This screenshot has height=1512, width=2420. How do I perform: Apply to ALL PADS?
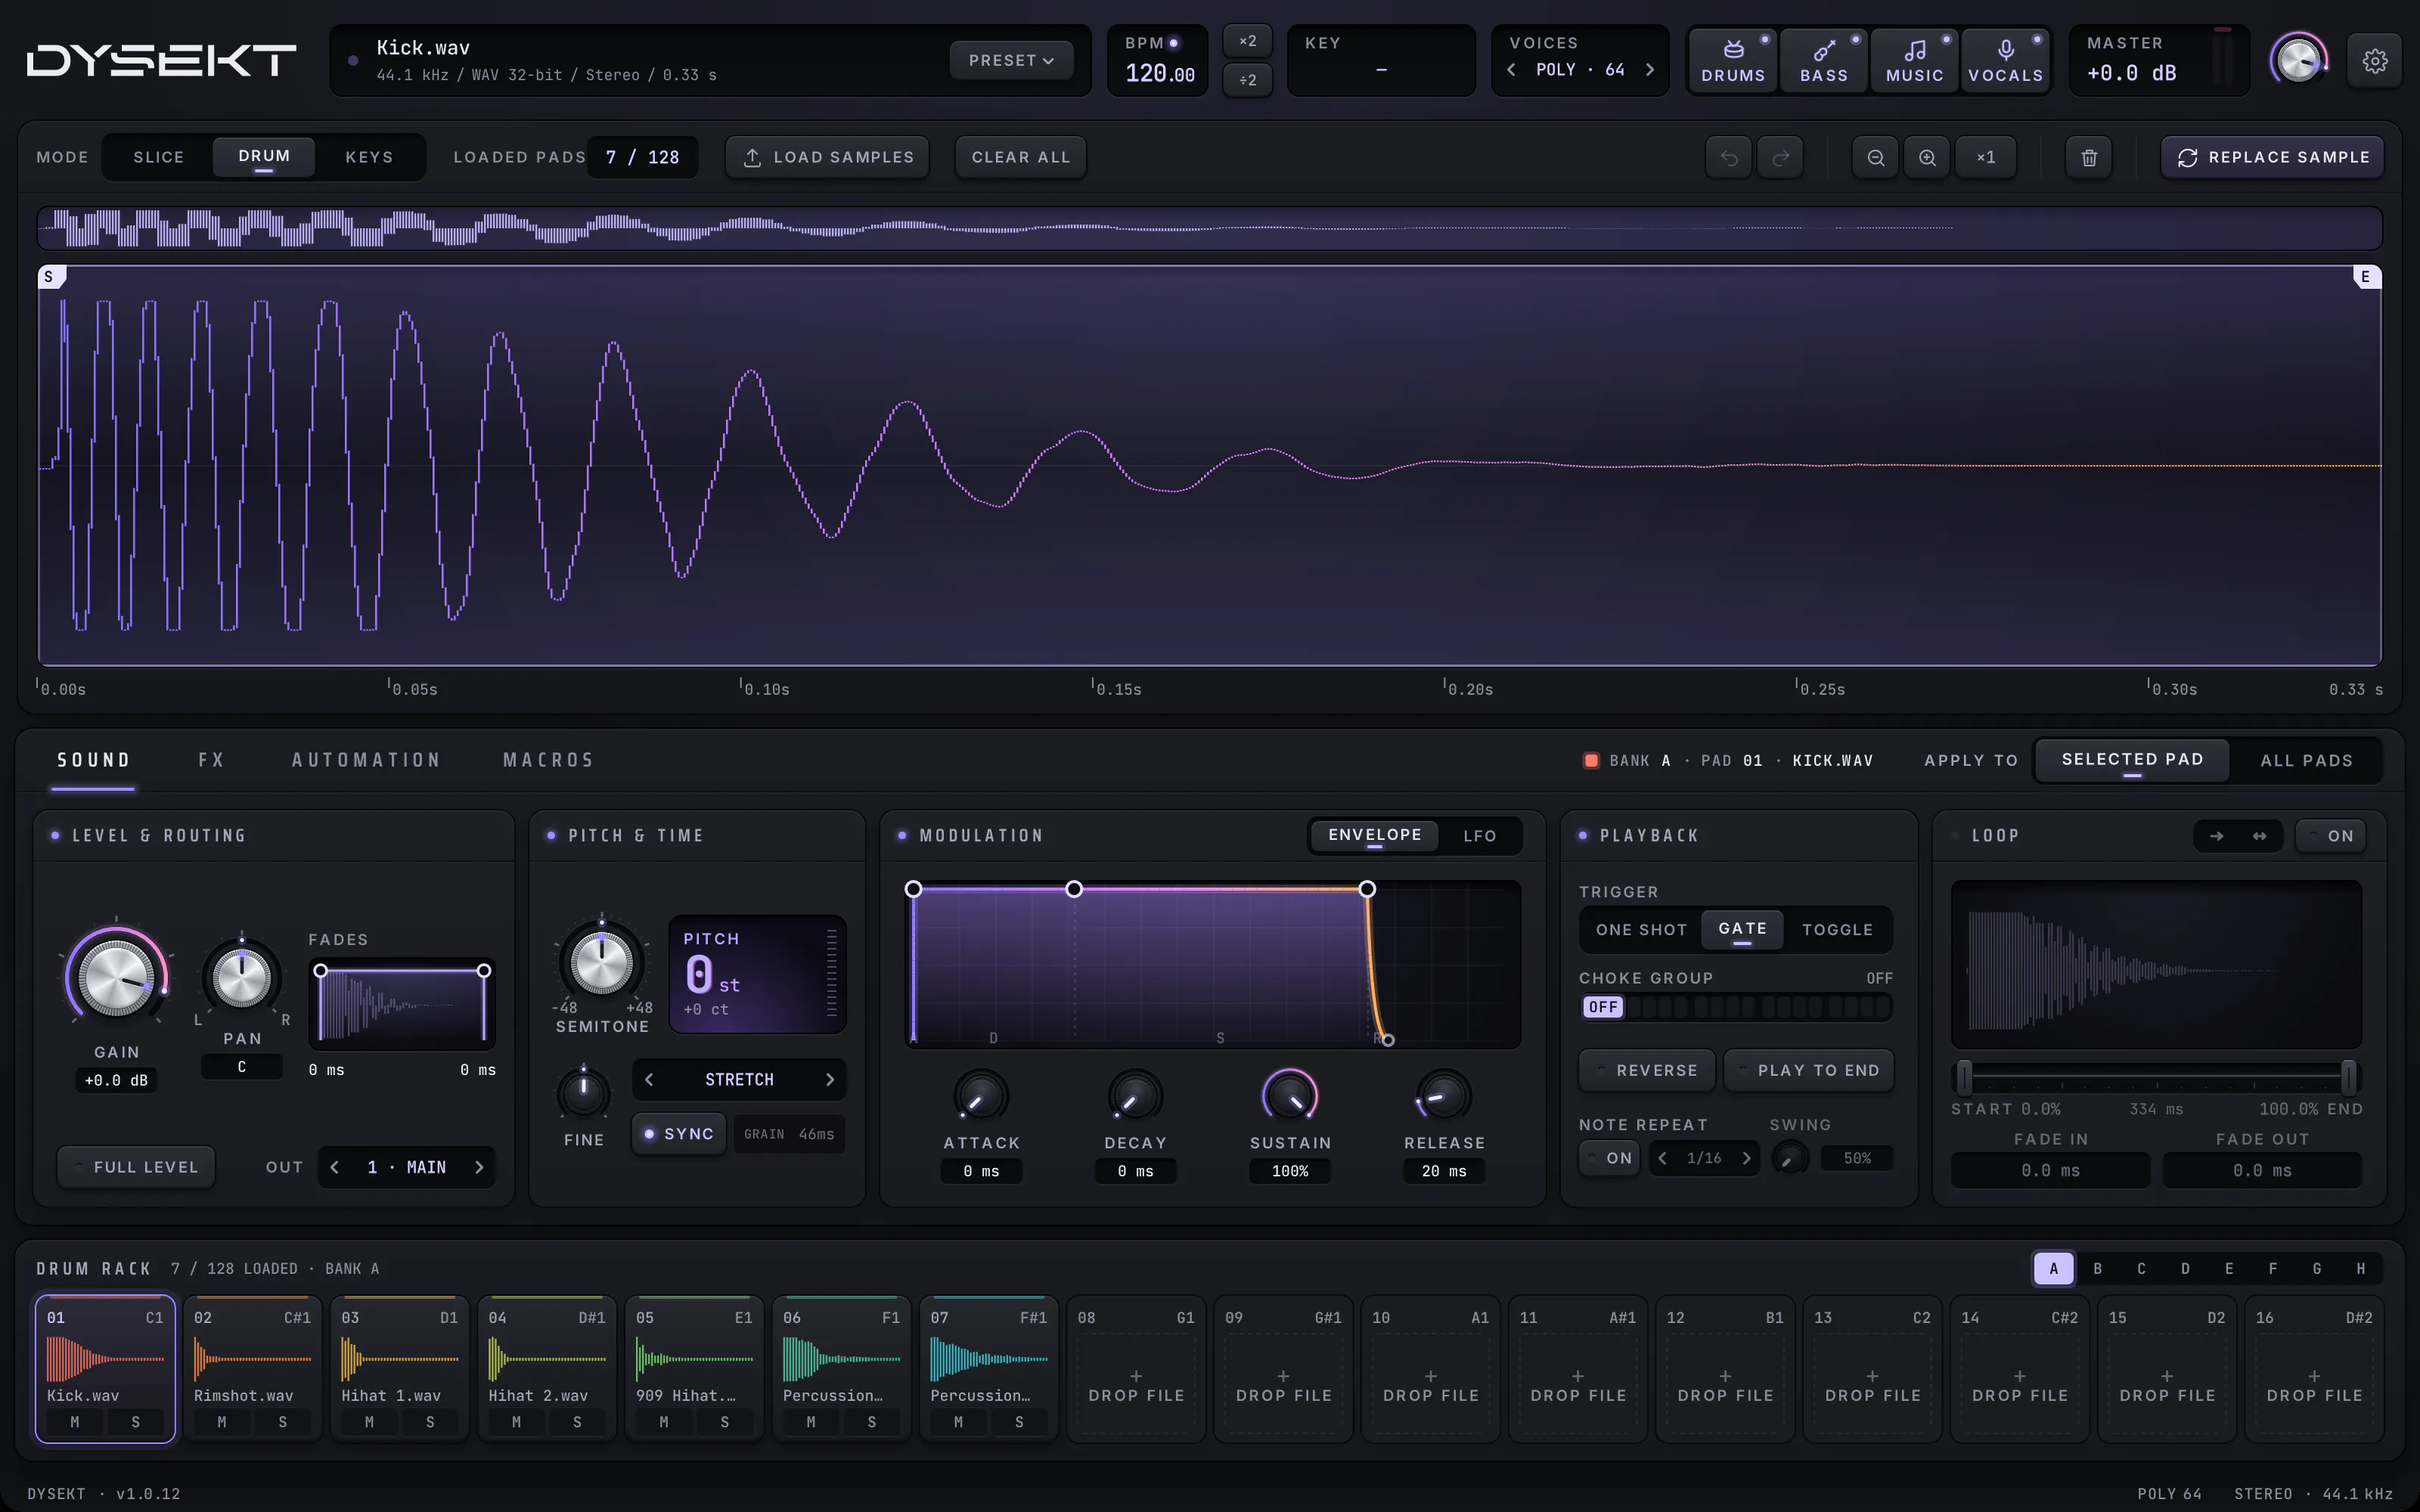coord(2306,760)
